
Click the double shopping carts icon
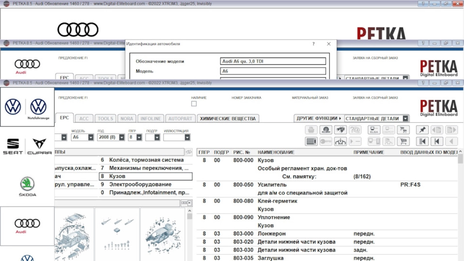click(x=403, y=130)
